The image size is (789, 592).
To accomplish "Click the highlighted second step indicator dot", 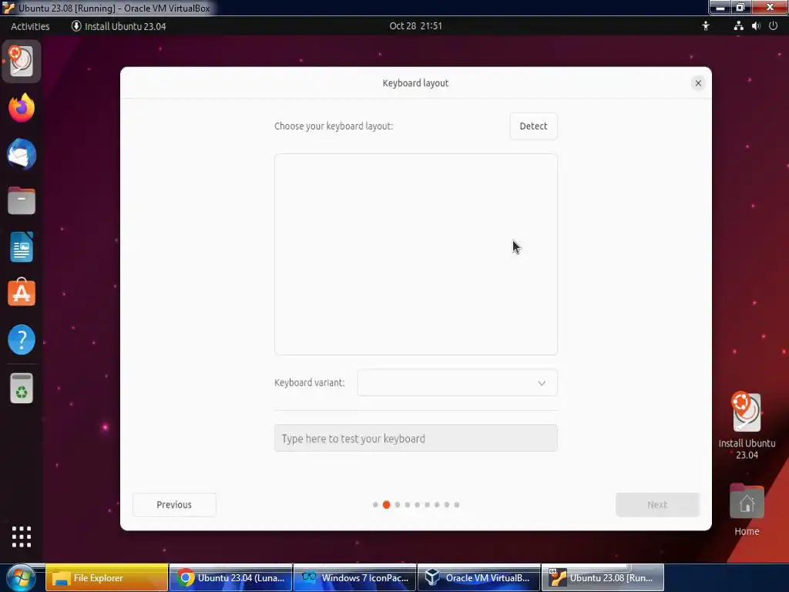I will 387,504.
